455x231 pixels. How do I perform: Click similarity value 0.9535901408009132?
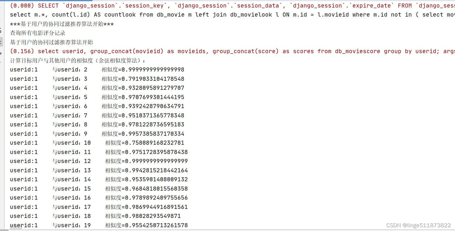tap(156, 180)
